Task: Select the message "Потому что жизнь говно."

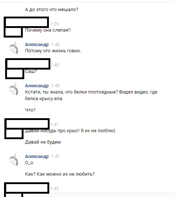Action: point(53,51)
